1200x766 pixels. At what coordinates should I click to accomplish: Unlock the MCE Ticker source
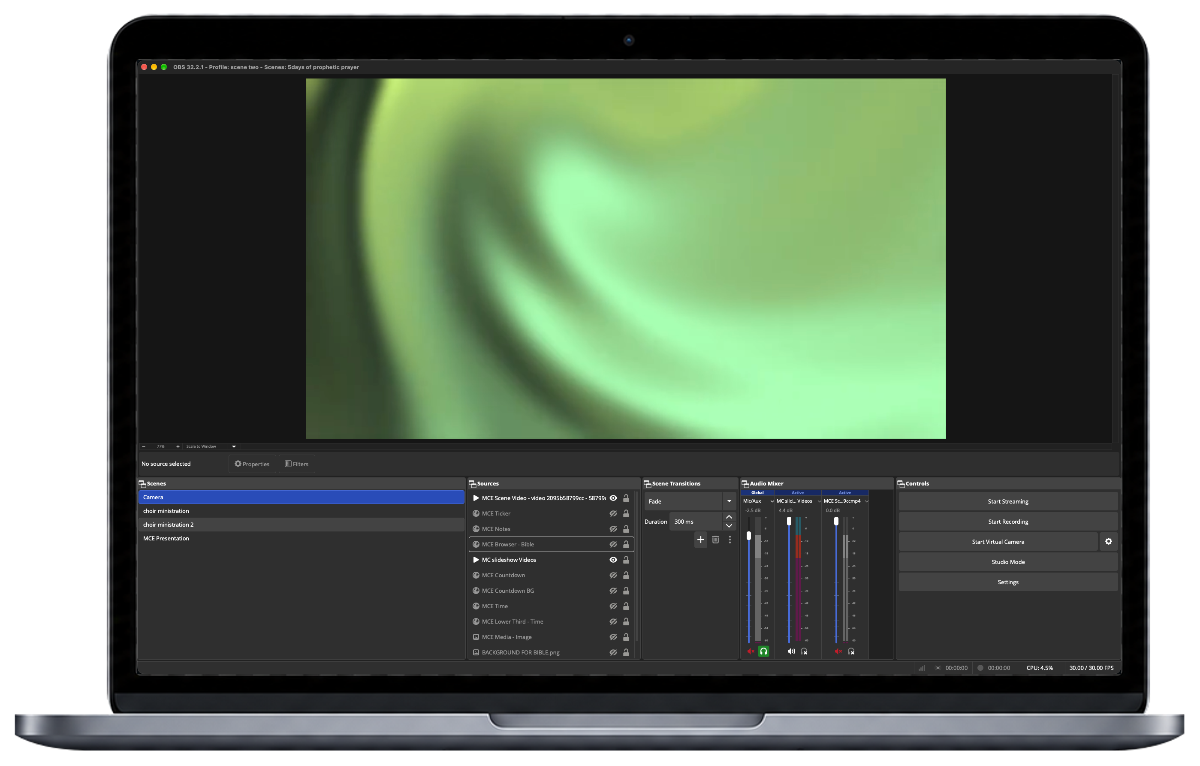(x=626, y=513)
